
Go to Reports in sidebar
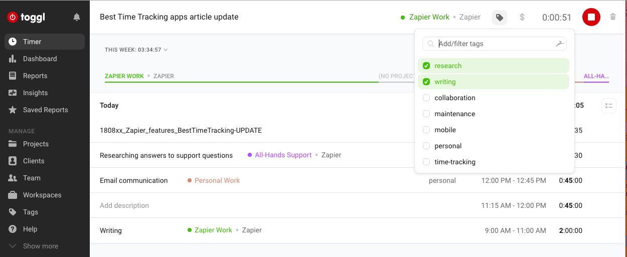pyautogui.click(x=35, y=76)
